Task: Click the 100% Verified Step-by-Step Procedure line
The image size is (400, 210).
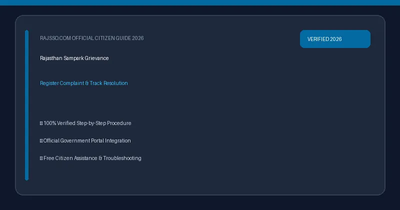Action: pos(85,123)
